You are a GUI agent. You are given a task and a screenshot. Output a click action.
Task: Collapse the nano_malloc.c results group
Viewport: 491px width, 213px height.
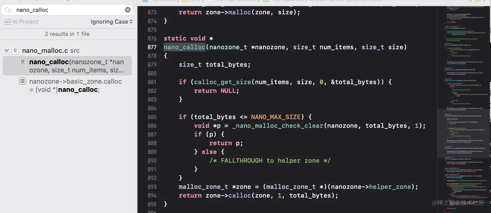pyautogui.click(x=6, y=51)
